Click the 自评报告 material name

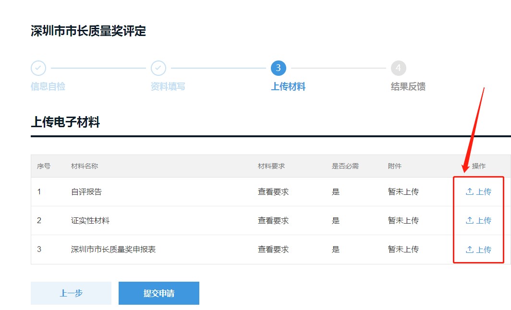point(86,192)
